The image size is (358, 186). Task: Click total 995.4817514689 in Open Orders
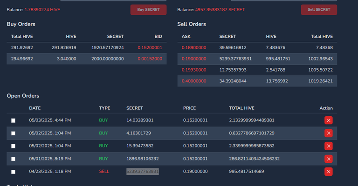[246, 172]
